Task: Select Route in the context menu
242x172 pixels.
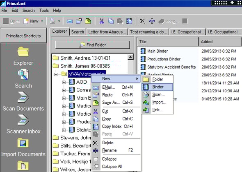Action: pyautogui.click(x=116, y=95)
